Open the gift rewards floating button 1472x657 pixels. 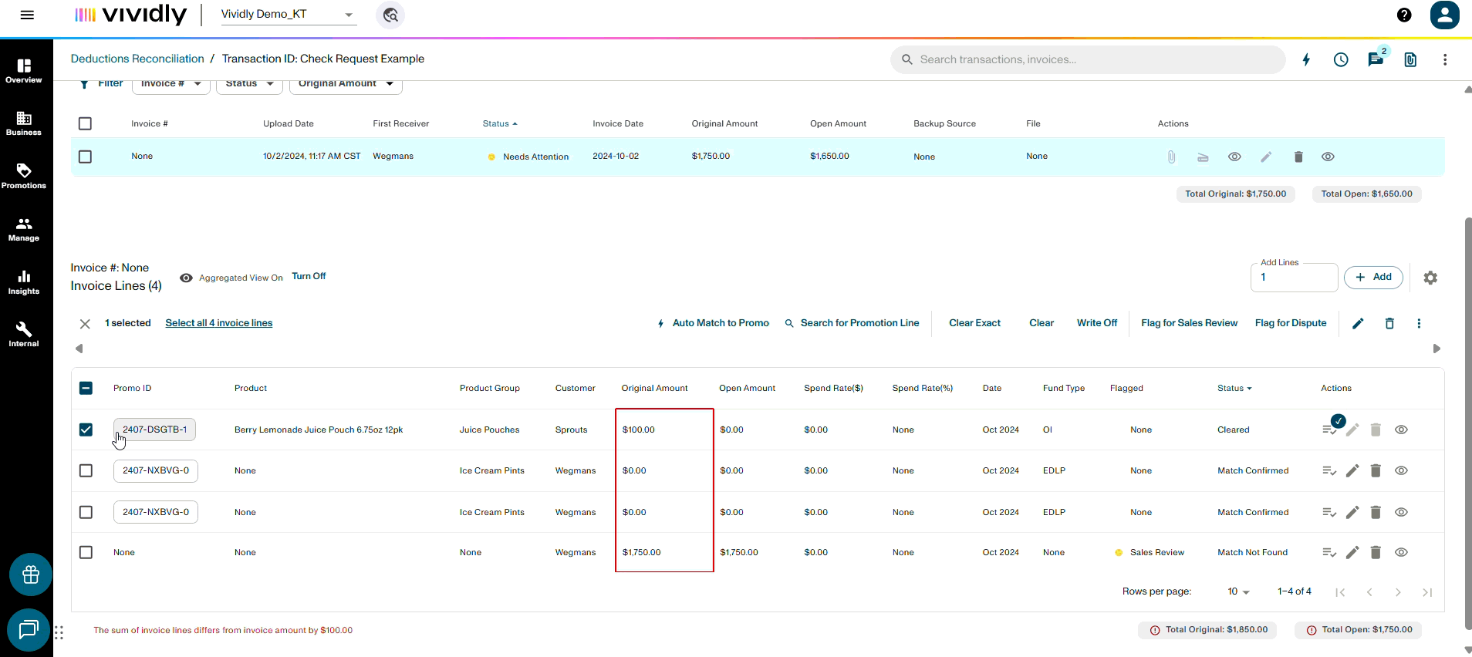[x=31, y=574]
